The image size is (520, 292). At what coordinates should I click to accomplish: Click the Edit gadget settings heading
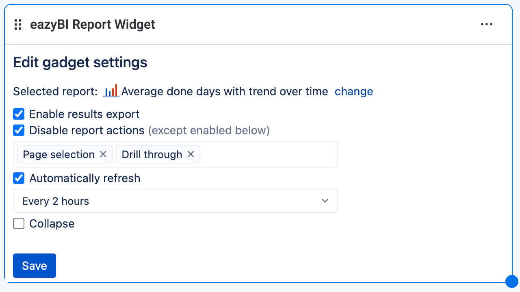[80, 62]
